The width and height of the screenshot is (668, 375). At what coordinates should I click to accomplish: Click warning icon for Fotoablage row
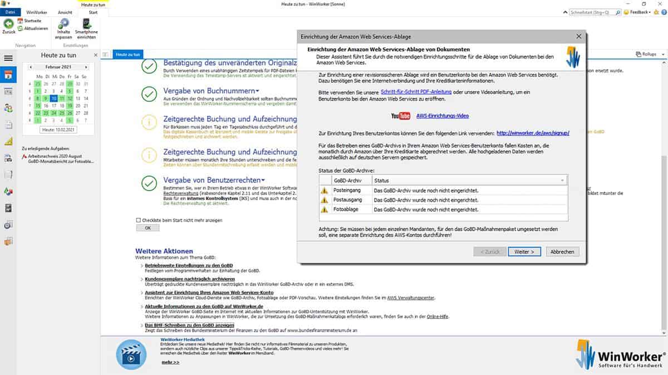[x=324, y=209]
